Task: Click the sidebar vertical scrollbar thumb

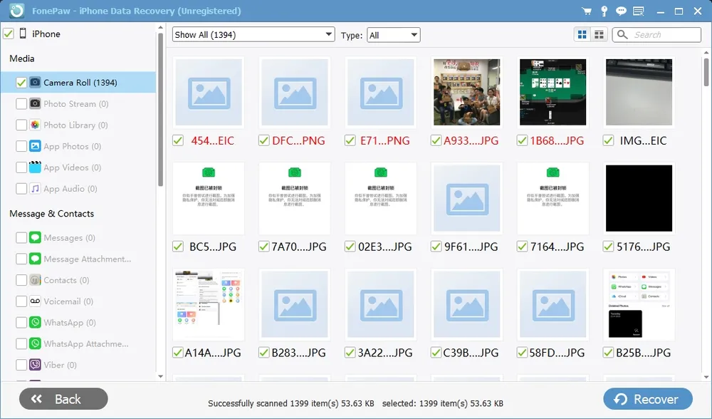Action: pyautogui.click(x=160, y=109)
